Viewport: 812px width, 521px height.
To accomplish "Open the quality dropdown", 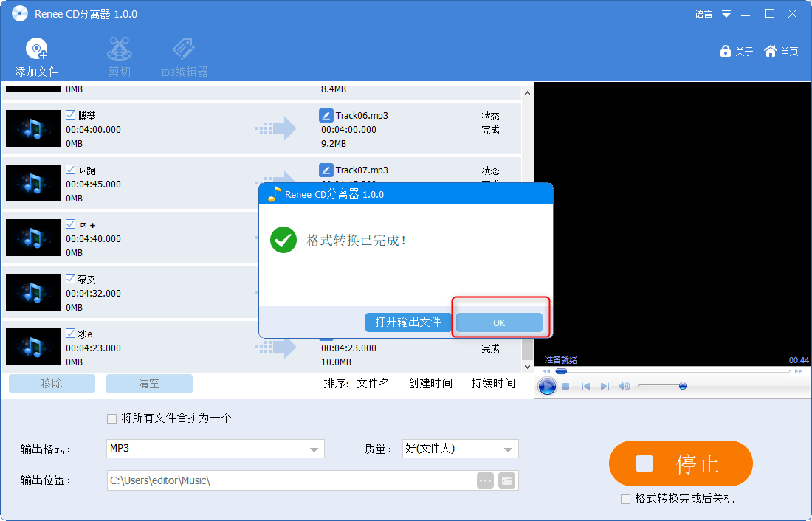I will (x=461, y=449).
